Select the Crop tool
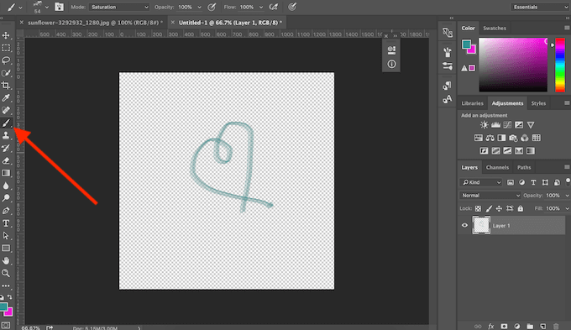This screenshot has width=571, height=330. point(6,86)
